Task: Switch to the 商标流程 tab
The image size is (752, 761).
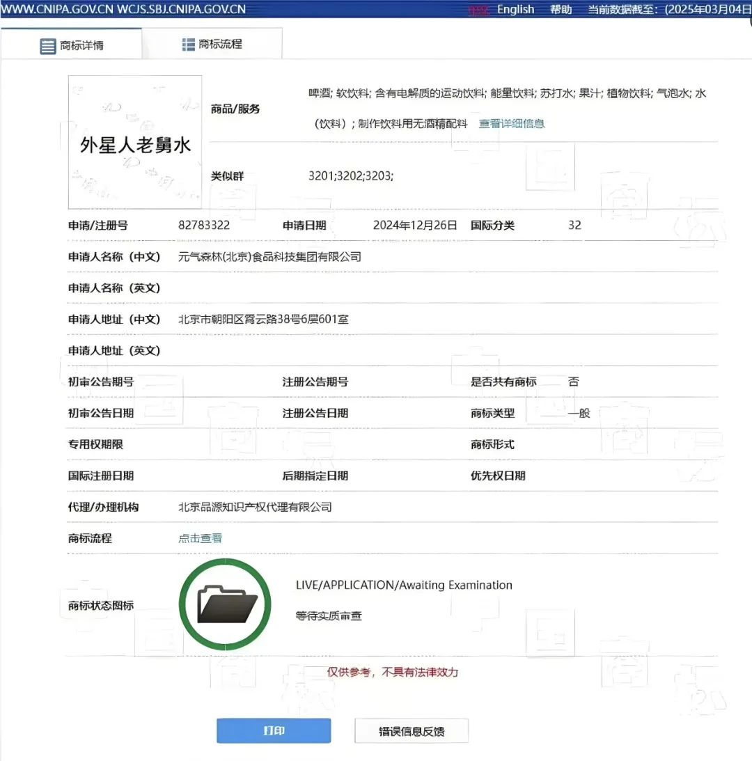Action: [x=212, y=44]
